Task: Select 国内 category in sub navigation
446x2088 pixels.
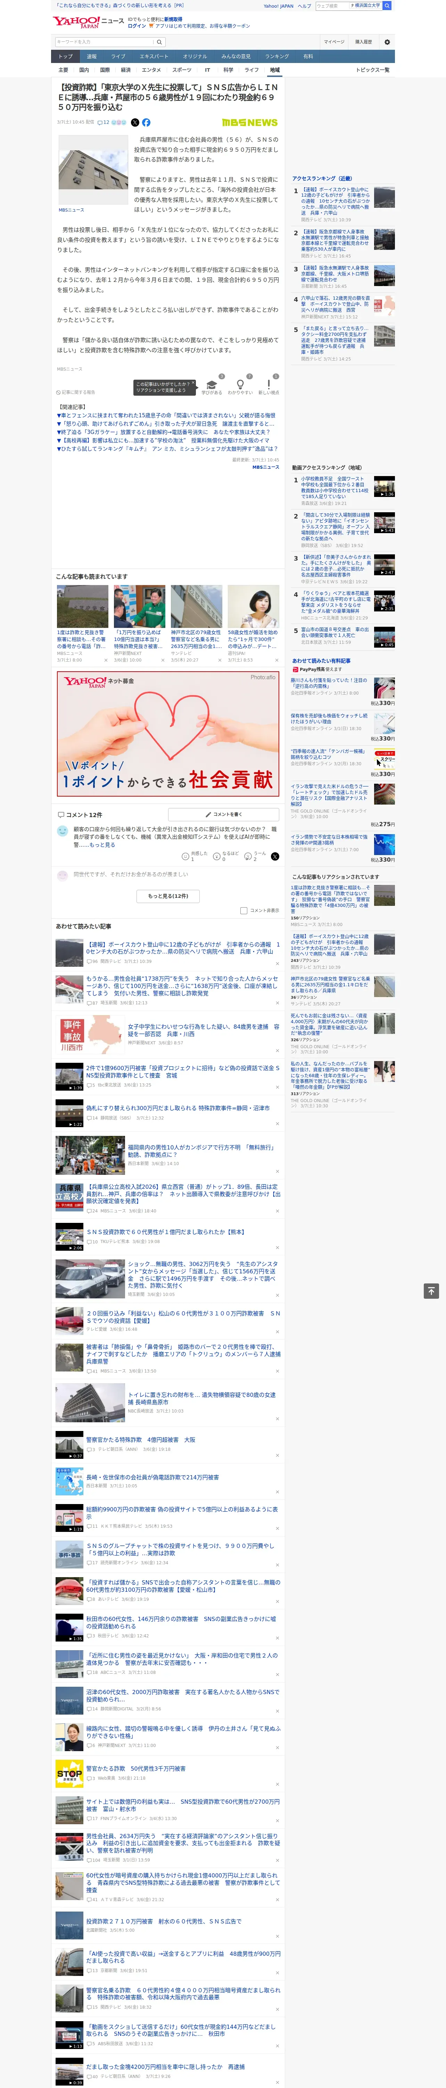Action: (x=84, y=70)
